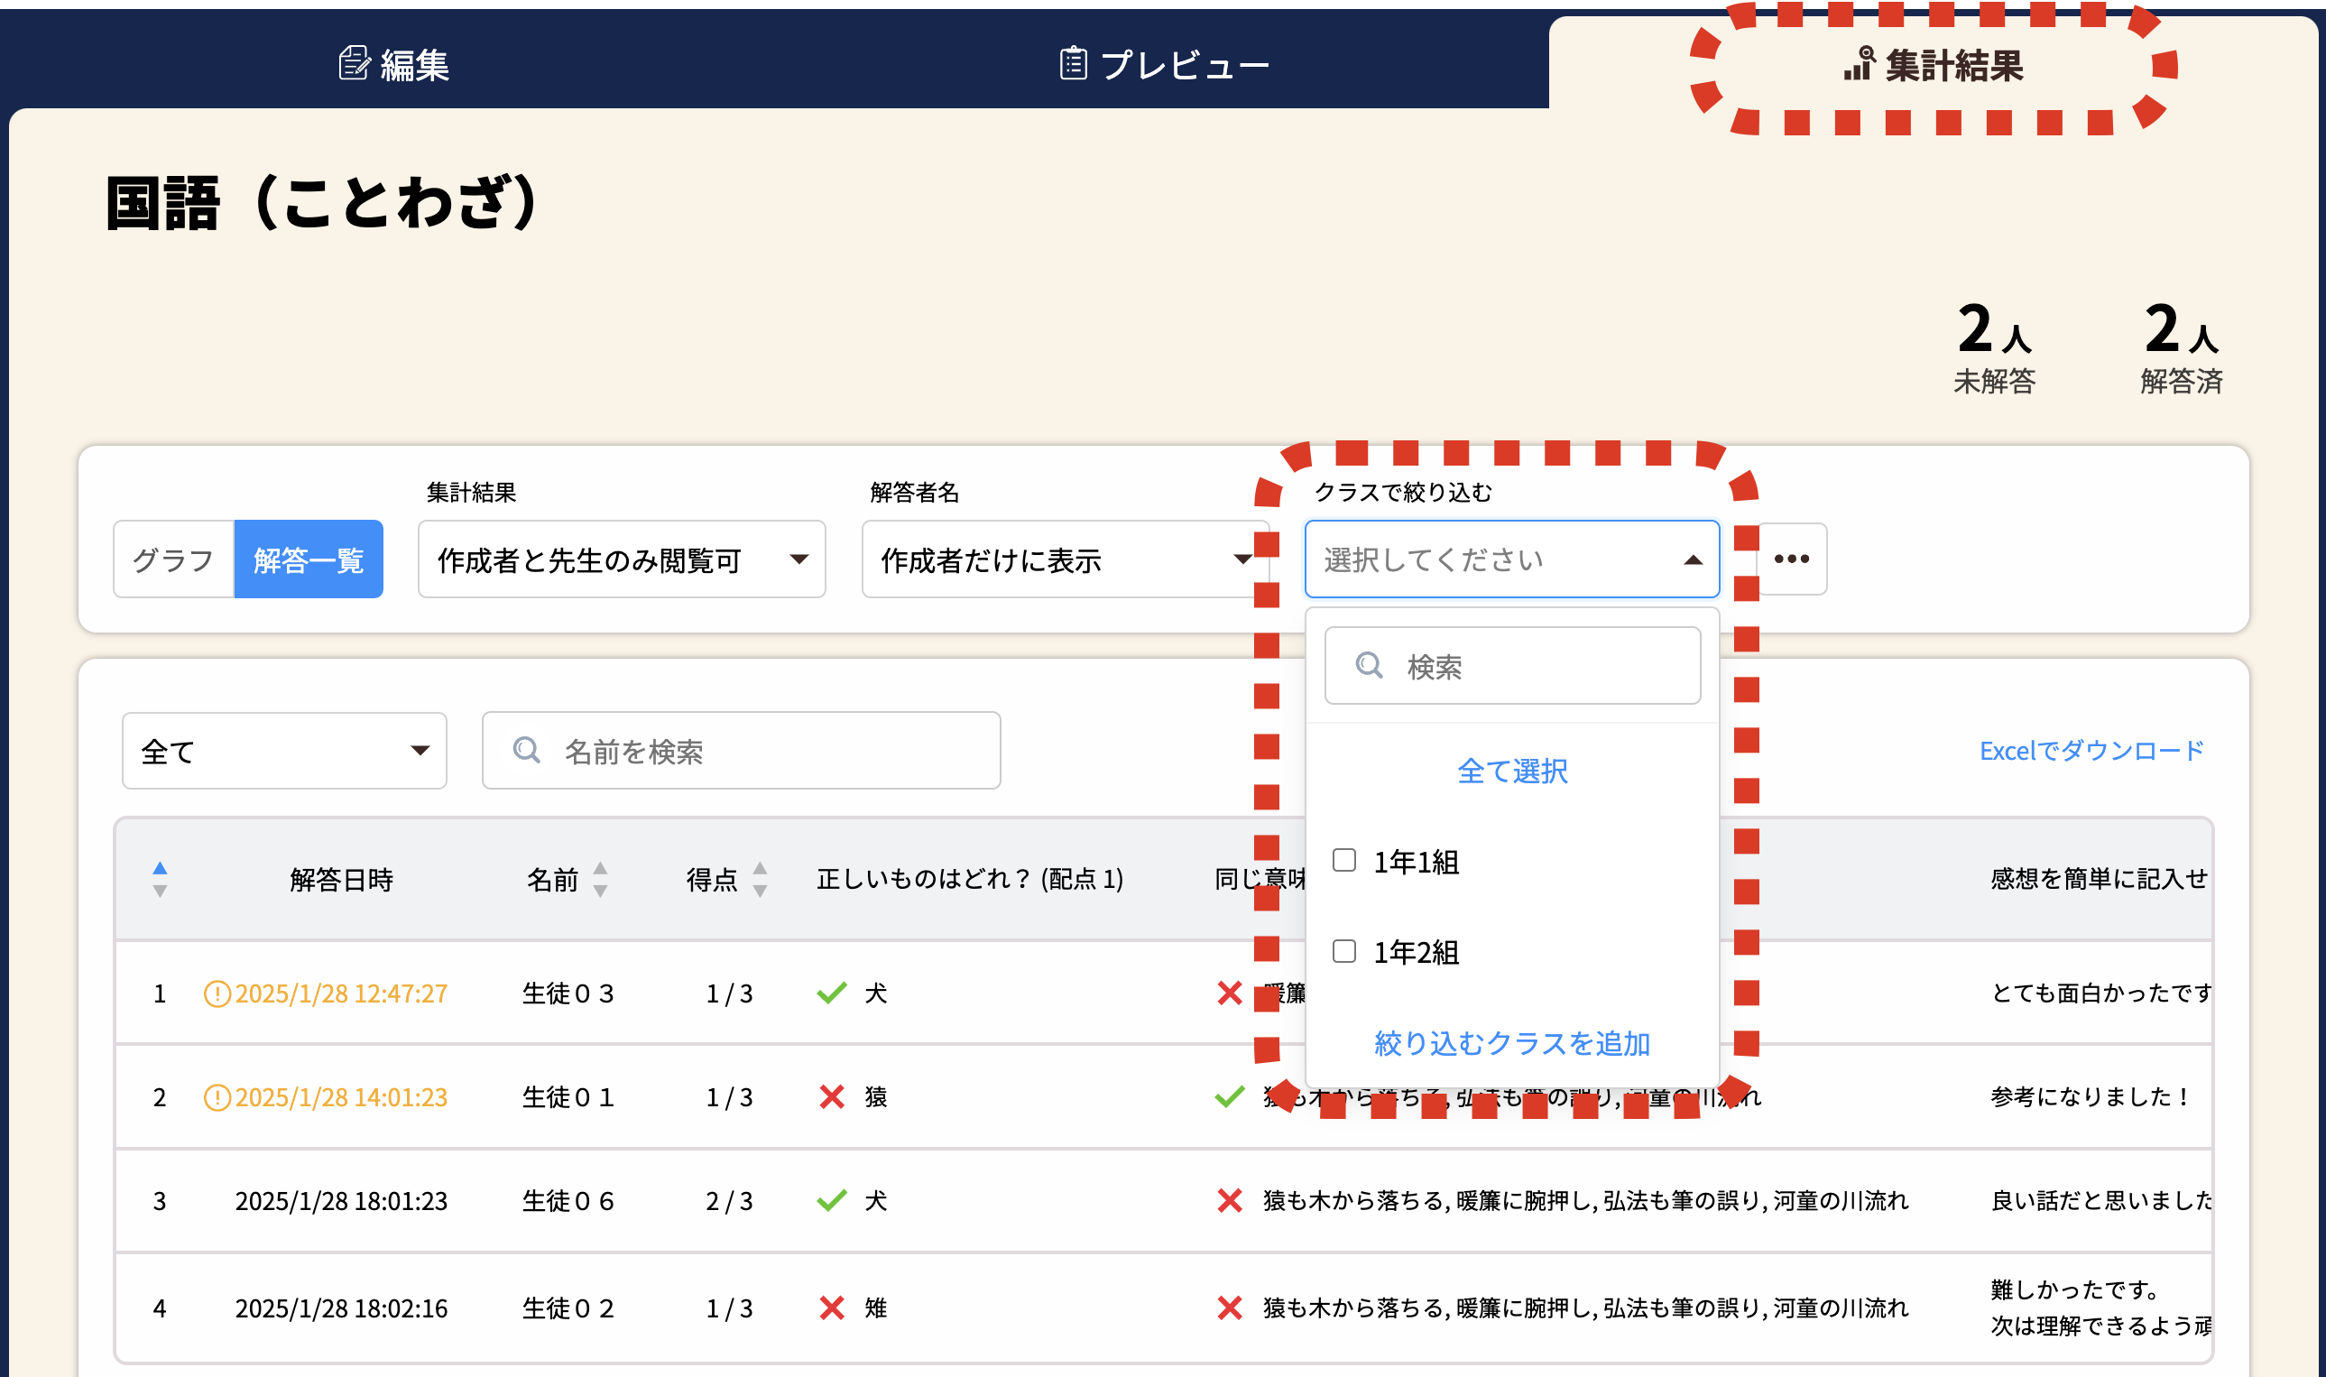The width and height of the screenshot is (2326, 1377).
Task: Click Excelでダウンロード link
Action: (x=2091, y=751)
